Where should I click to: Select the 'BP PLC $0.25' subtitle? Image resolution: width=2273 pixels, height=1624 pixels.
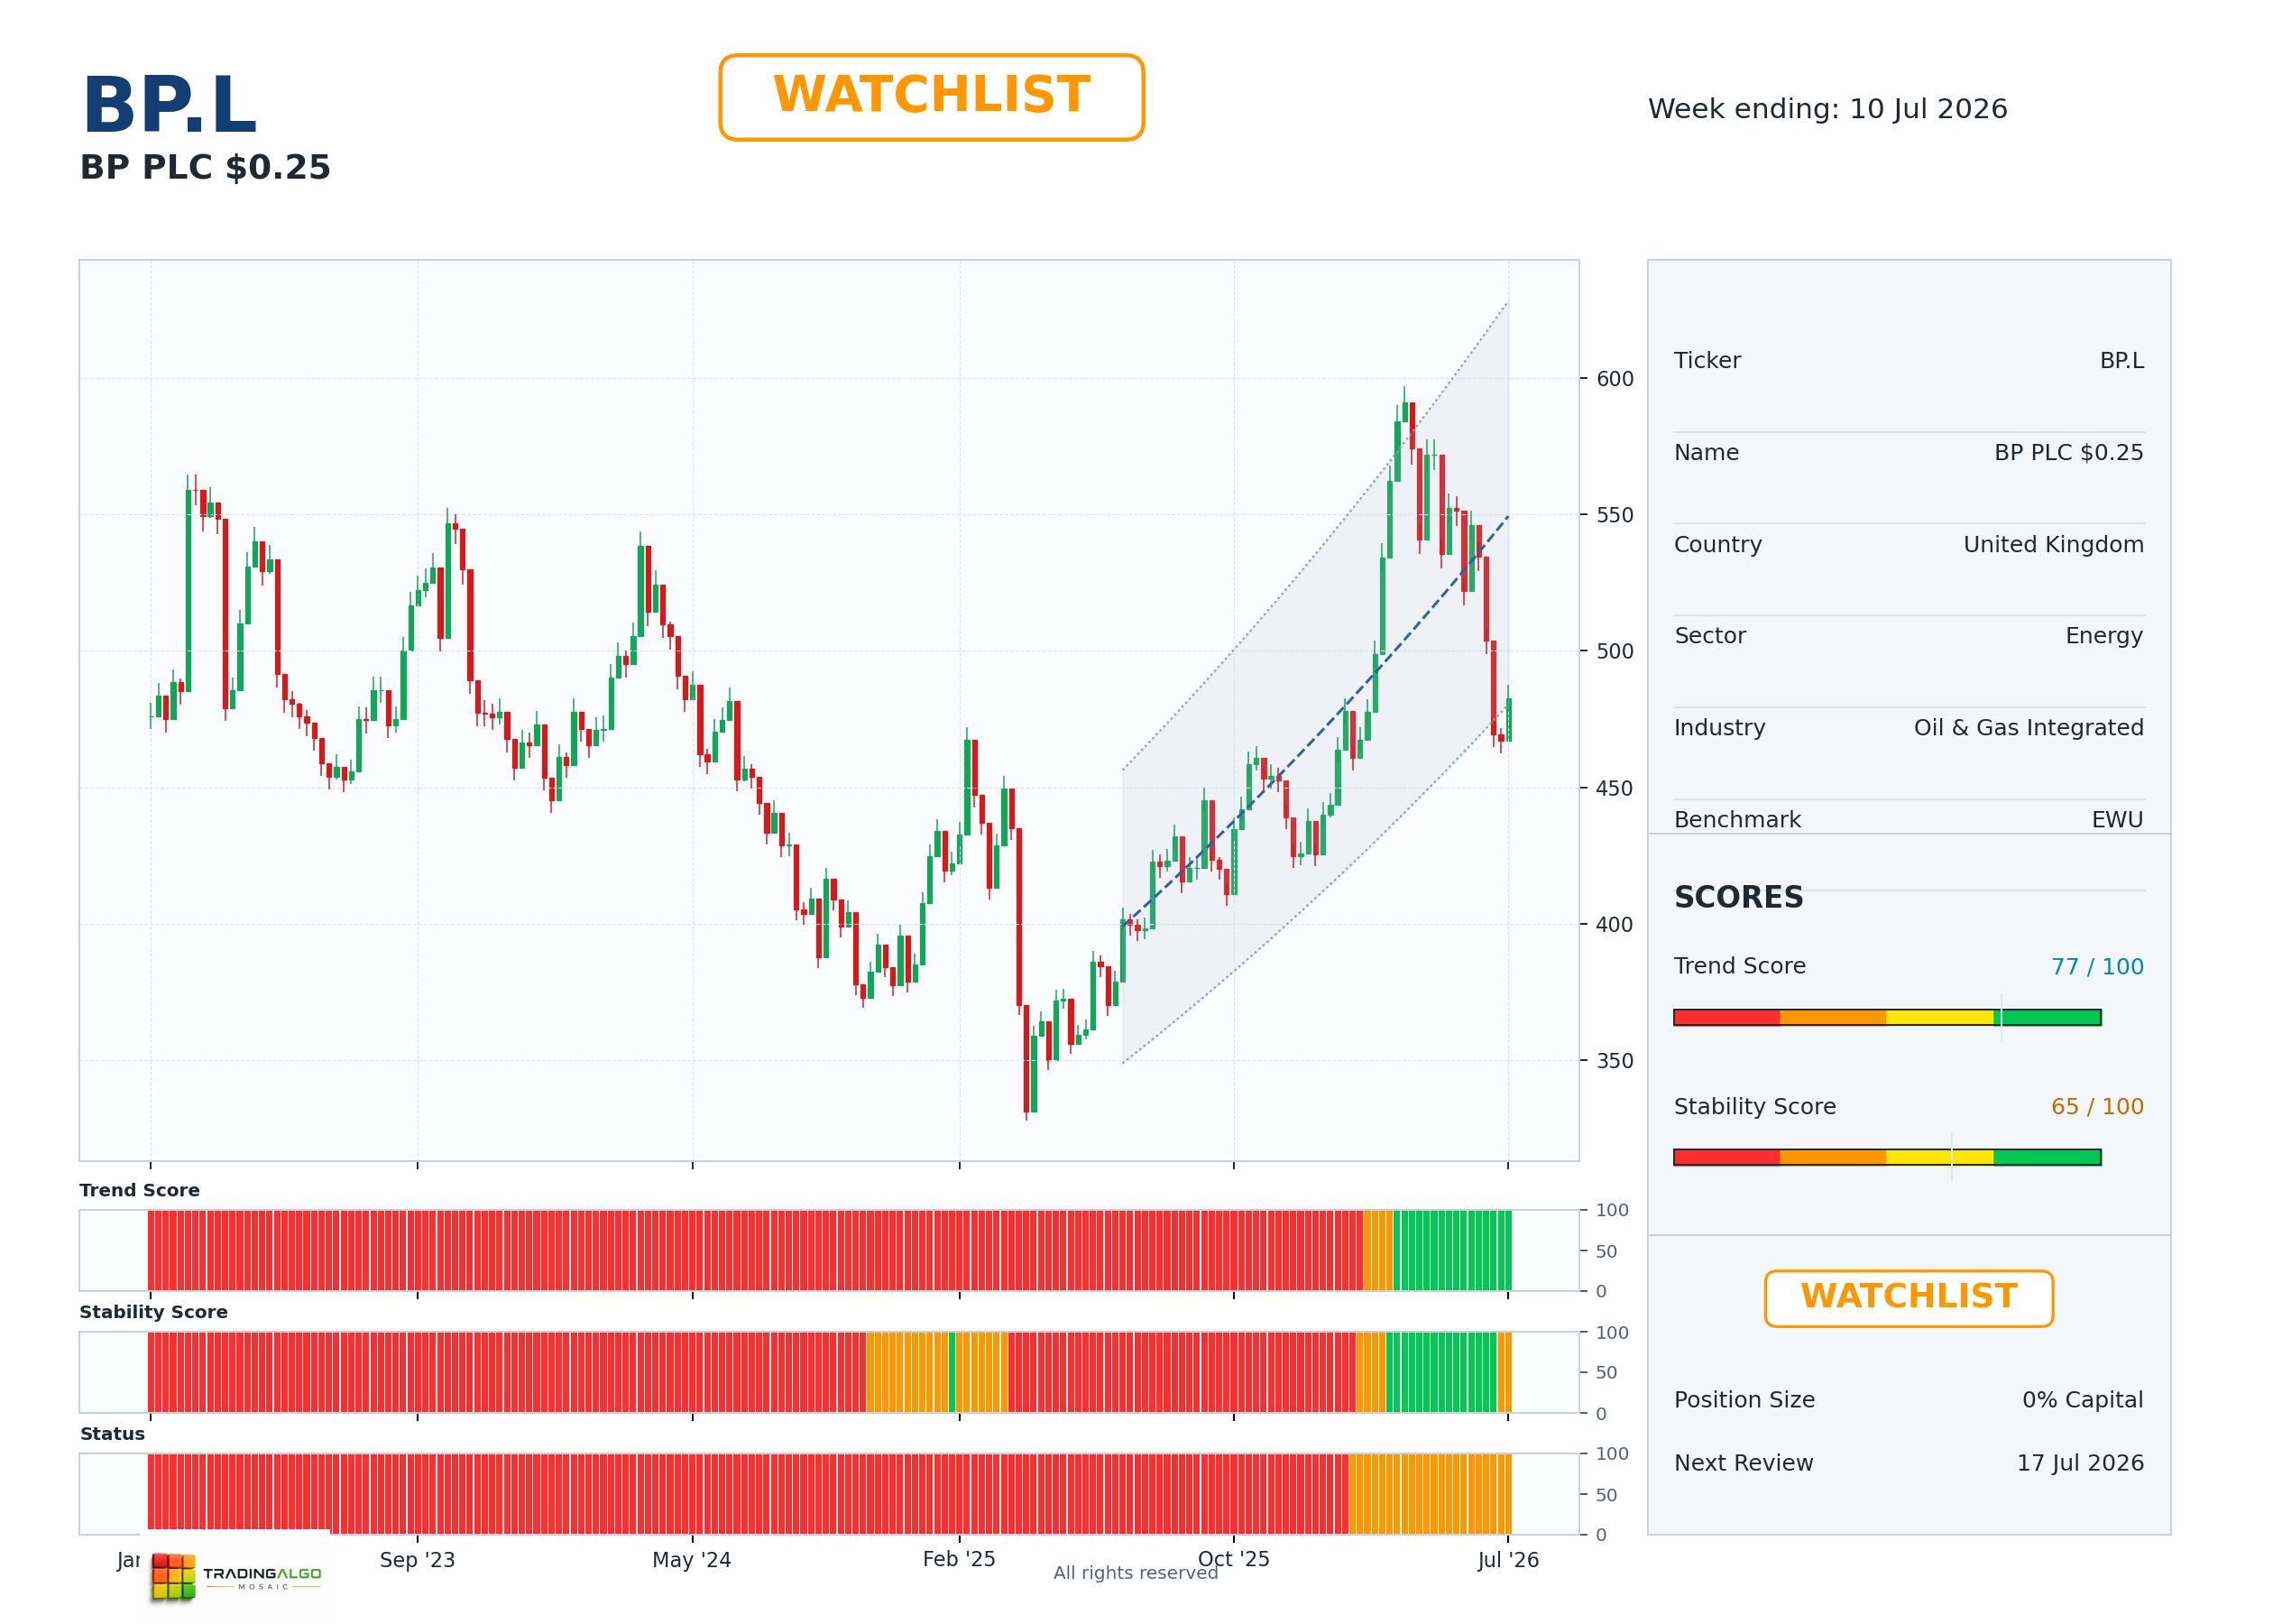(205, 167)
